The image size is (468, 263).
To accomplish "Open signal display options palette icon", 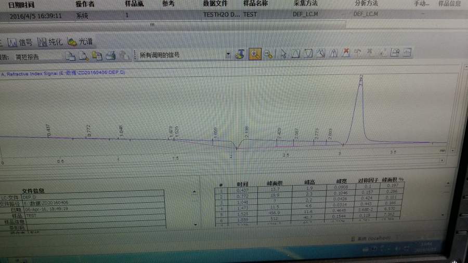I will pos(240,54).
